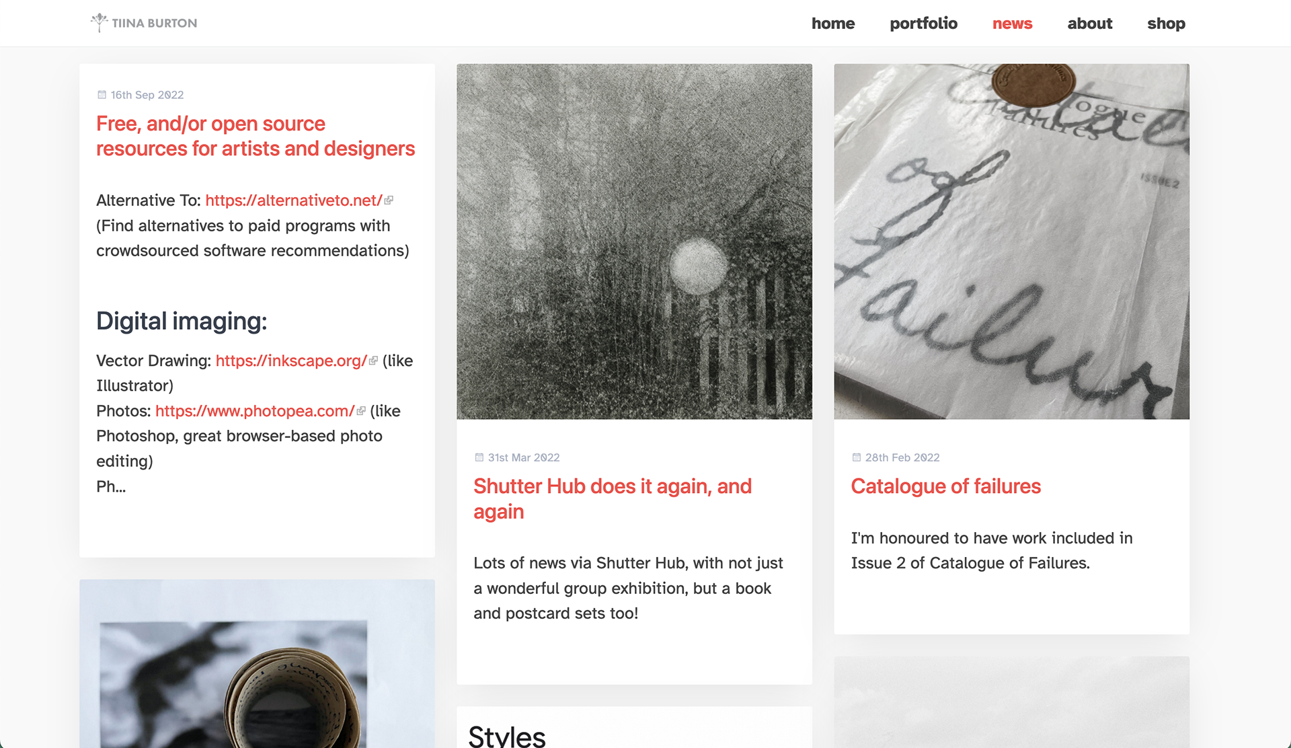
Task: Open the home menu item
Action: [x=833, y=24]
